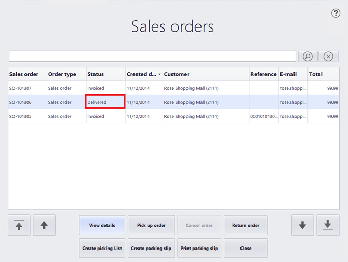Image resolution: width=348 pixels, height=262 pixels.
Task: Move selection down with down arrow
Action: [302, 225]
